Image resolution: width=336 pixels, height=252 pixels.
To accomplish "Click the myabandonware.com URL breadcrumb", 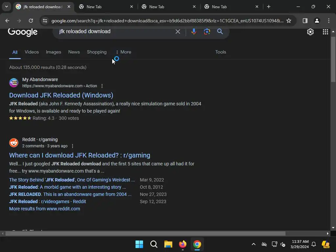I will 60,86.
